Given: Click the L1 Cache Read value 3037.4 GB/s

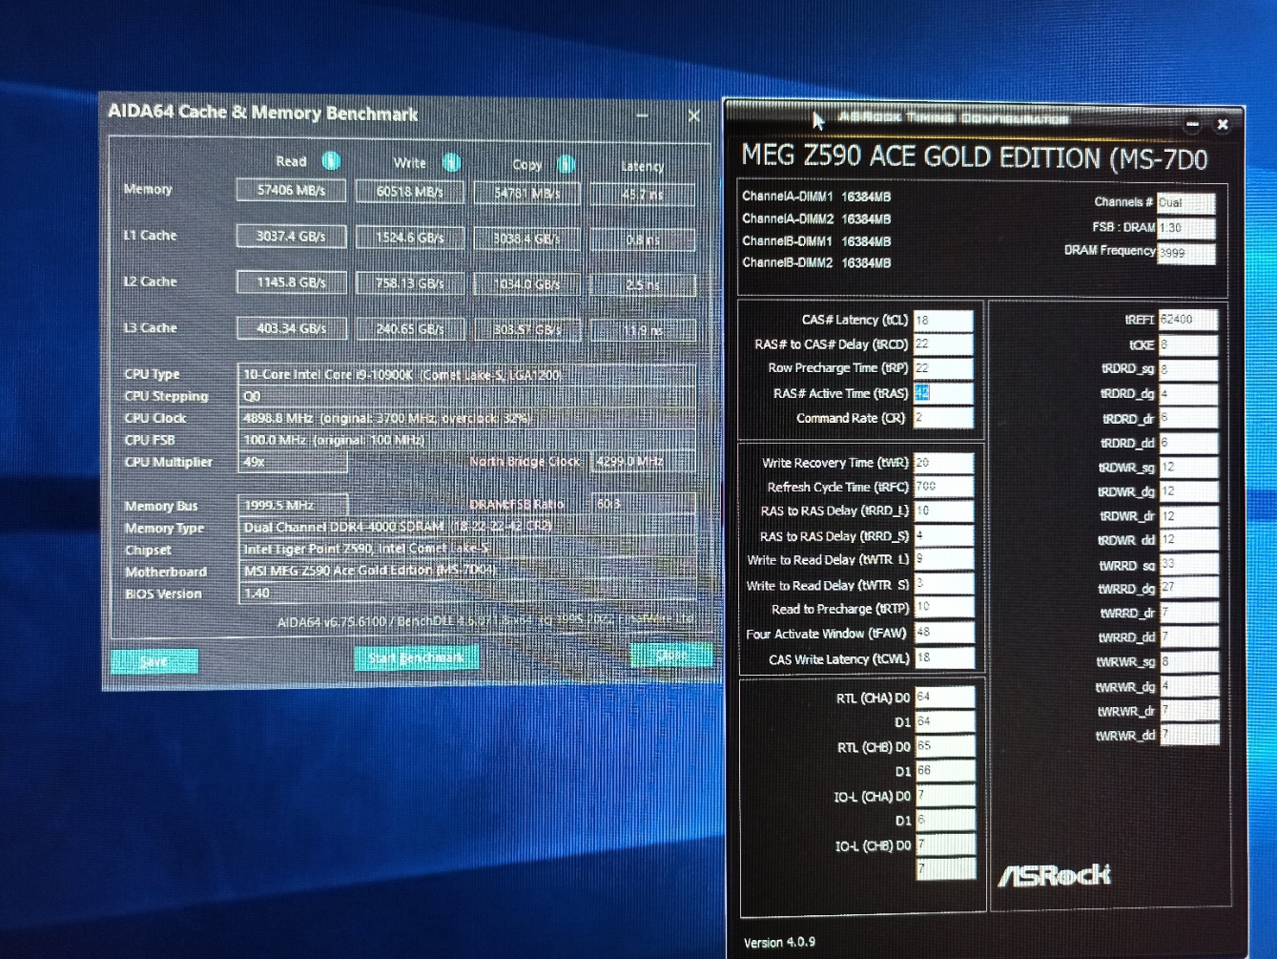Looking at the screenshot, I should click(x=291, y=236).
